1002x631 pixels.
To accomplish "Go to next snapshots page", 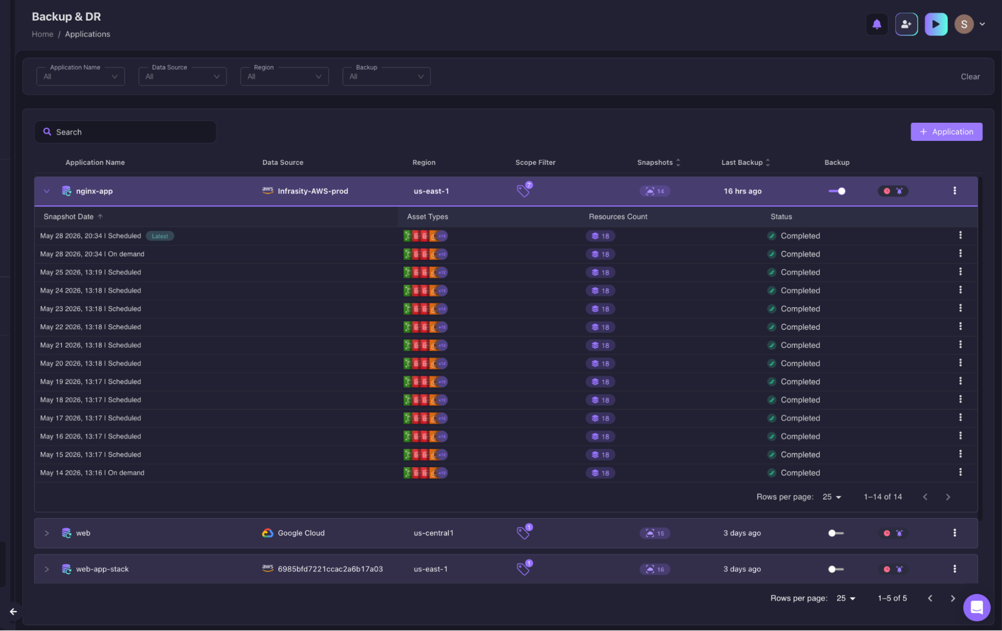I will (948, 497).
